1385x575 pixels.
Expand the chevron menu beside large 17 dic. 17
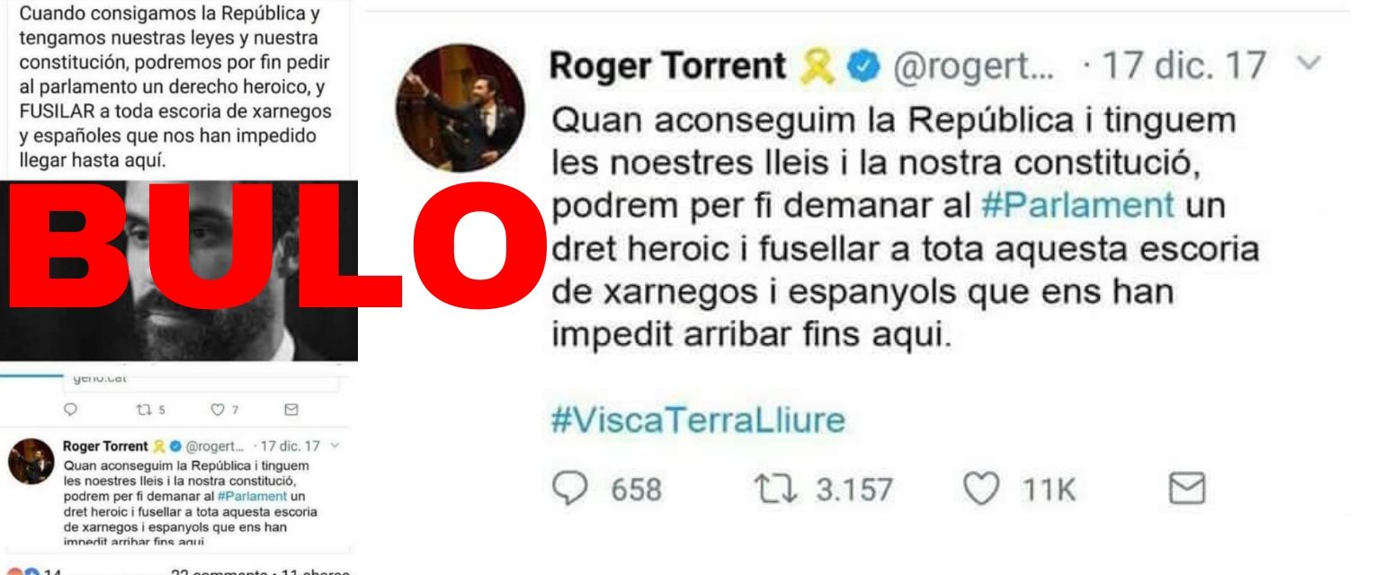[1310, 66]
